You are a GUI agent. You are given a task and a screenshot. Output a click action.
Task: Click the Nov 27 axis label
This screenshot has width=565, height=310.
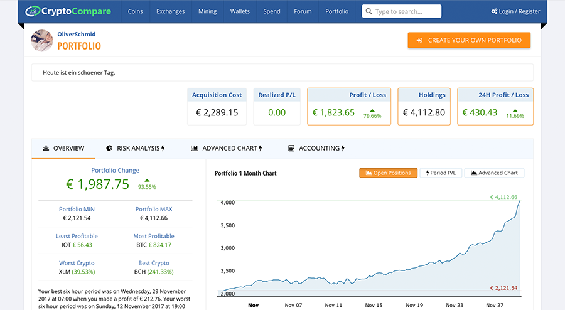(x=495, y=305)
